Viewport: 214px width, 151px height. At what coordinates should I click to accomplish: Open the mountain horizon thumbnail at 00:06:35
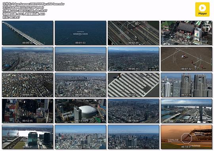tap(134, 59)
